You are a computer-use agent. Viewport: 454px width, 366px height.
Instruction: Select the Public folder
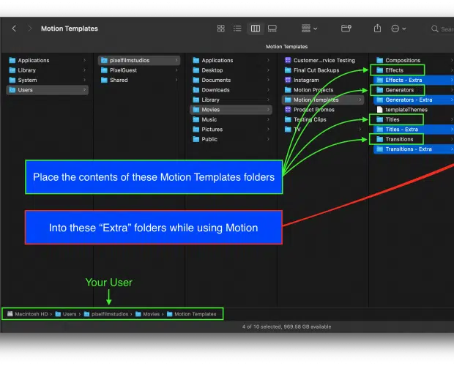pos(231,139)
